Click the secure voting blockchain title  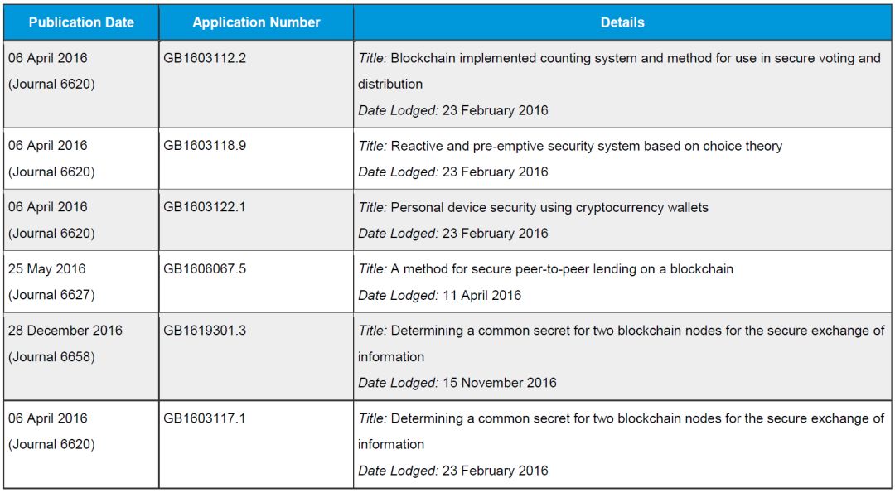pyautogui.click(x=619, y=70)
